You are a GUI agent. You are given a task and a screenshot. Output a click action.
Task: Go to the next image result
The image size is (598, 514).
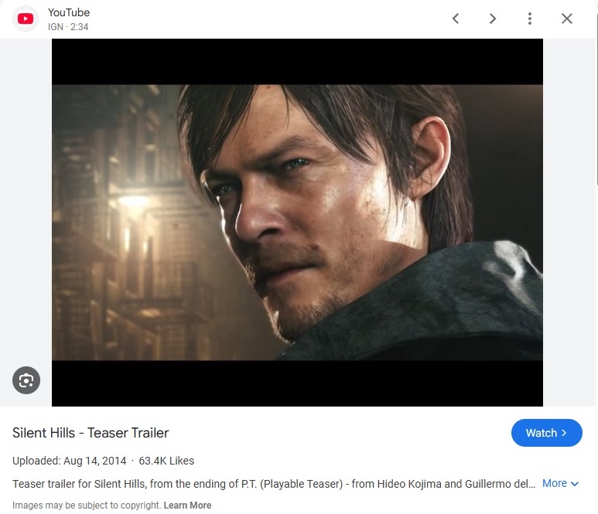tap(492, 19)
